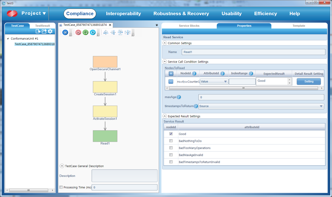Image resolution: width=332 pixels, height=197 pixels.
Task: Open the gear settings icon in TestCase panel
Action: [x=50, y=31]
